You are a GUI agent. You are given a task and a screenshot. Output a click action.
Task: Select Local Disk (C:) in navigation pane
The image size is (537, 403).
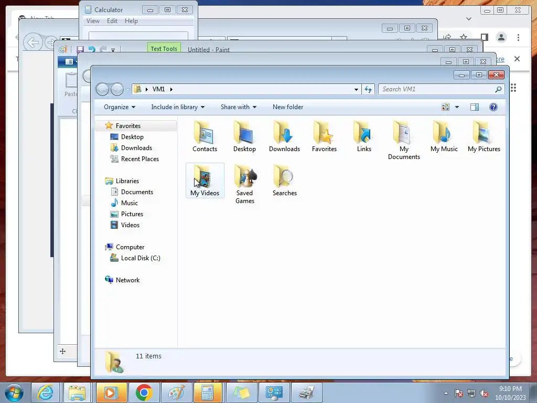click(141, 258)
